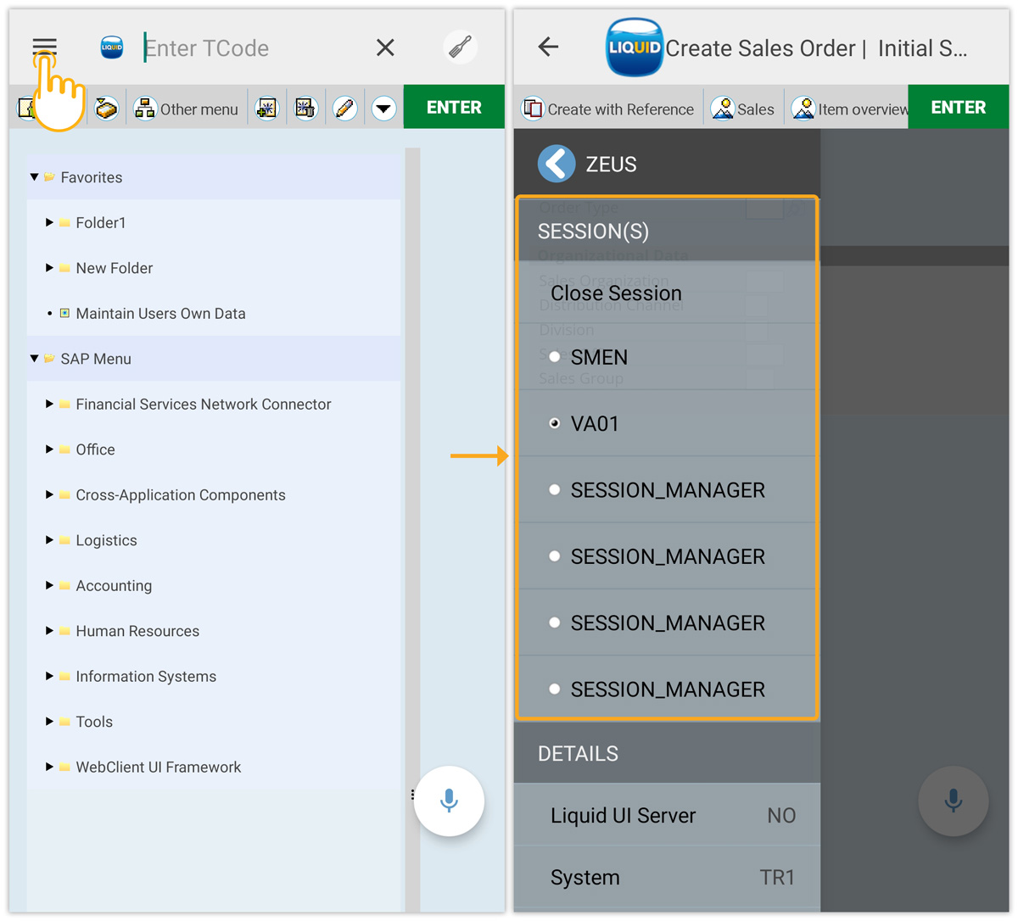Expand the Logistics folder
This screenshot has height=921, width=1018.
(x=49, y=540)
